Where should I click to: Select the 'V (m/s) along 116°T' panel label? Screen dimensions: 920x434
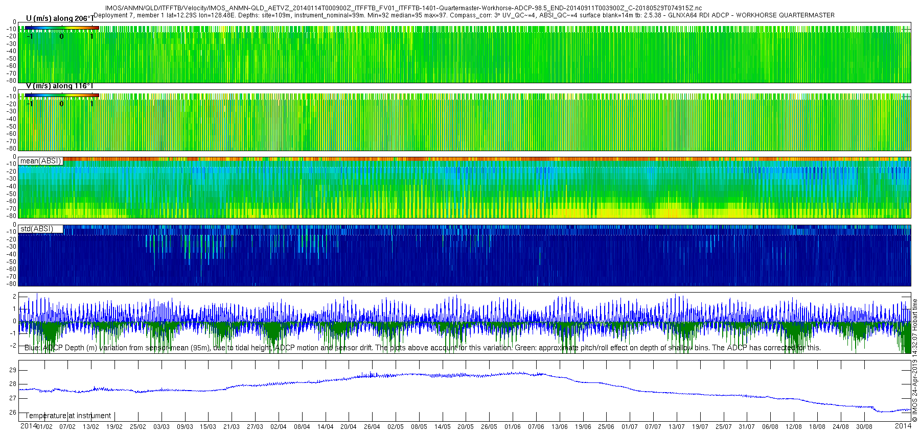[59, 86]
